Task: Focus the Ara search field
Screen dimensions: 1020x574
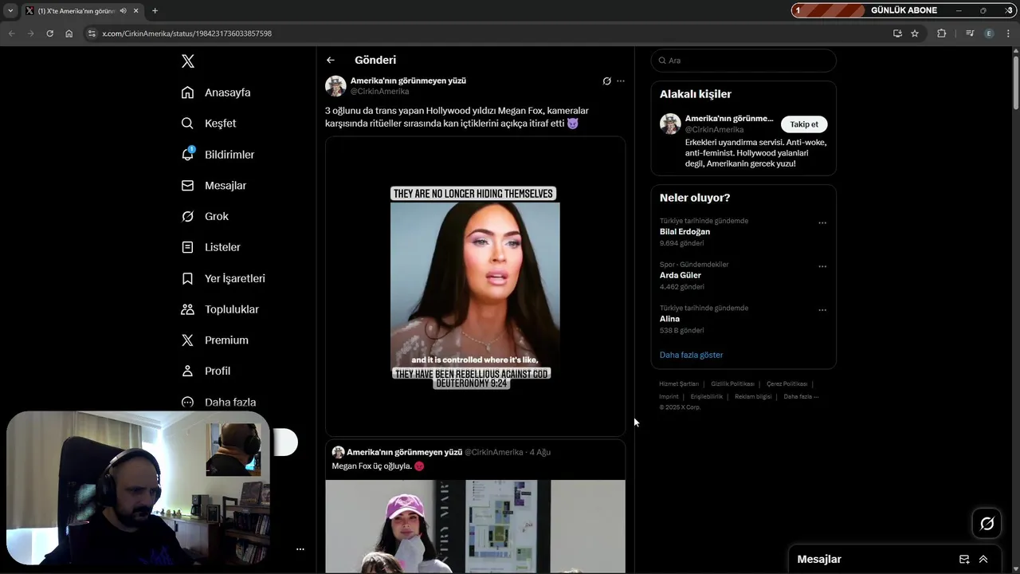Action: click(x=743, y=61)
